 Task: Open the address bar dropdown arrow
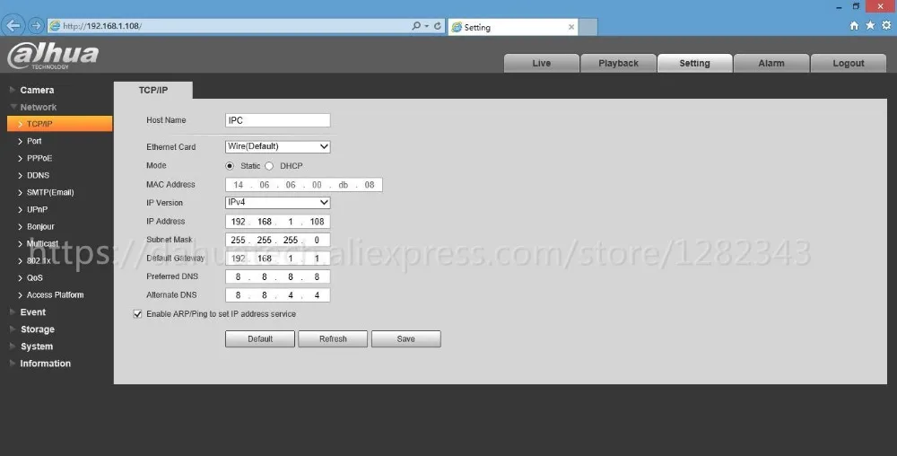(427, 26)
